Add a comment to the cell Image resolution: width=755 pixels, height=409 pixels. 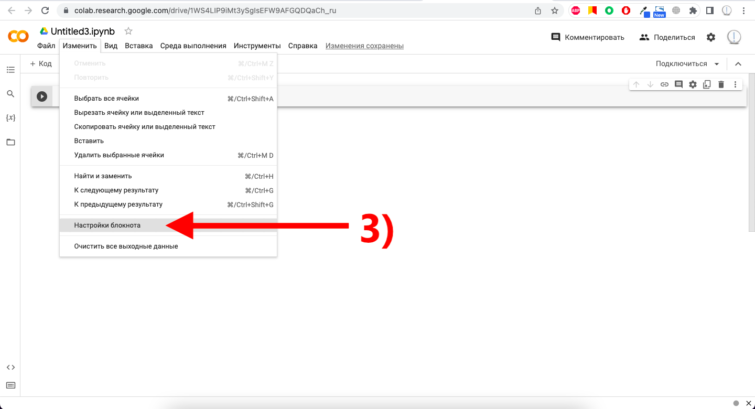point(678,84)
